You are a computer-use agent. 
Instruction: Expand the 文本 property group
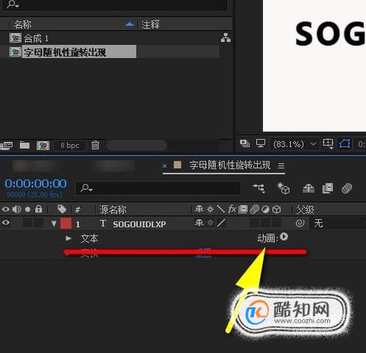68,238
